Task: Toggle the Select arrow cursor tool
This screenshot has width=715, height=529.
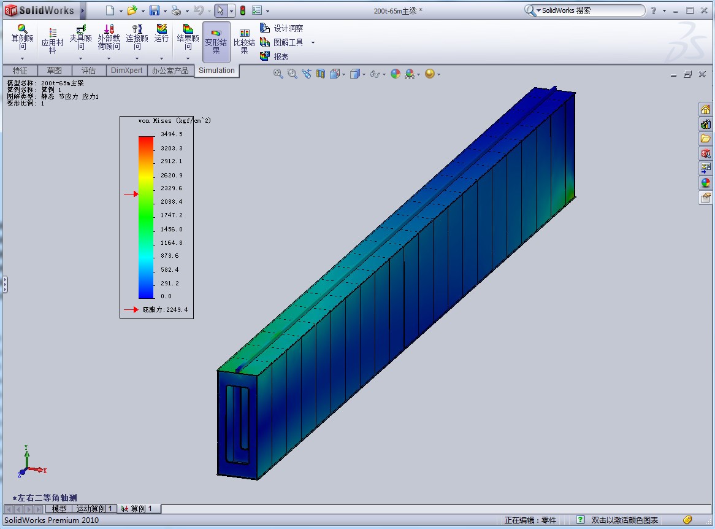Action: pos(220,10)
